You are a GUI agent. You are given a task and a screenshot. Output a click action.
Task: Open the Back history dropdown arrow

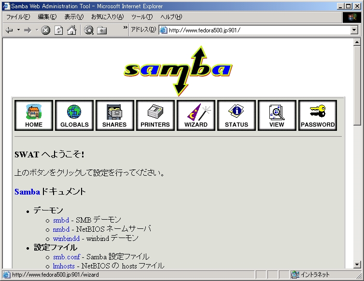[x=18, y=30]
